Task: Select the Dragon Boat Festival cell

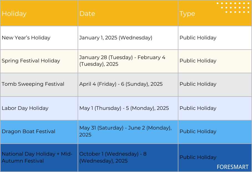Action: coord(39,132)
